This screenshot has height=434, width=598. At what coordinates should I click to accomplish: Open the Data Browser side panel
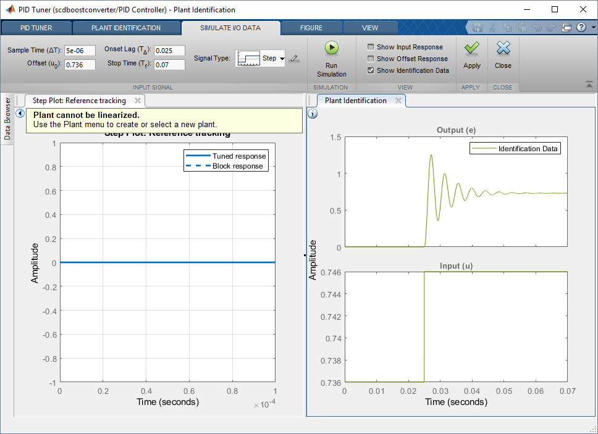pyautogui.click(x=7, y=119)
